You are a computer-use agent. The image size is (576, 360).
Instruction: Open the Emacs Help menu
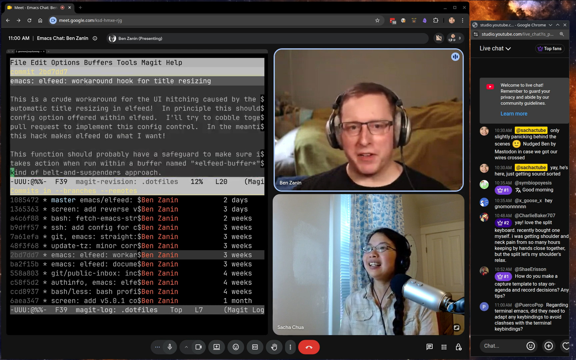click(x=174, y=62)
